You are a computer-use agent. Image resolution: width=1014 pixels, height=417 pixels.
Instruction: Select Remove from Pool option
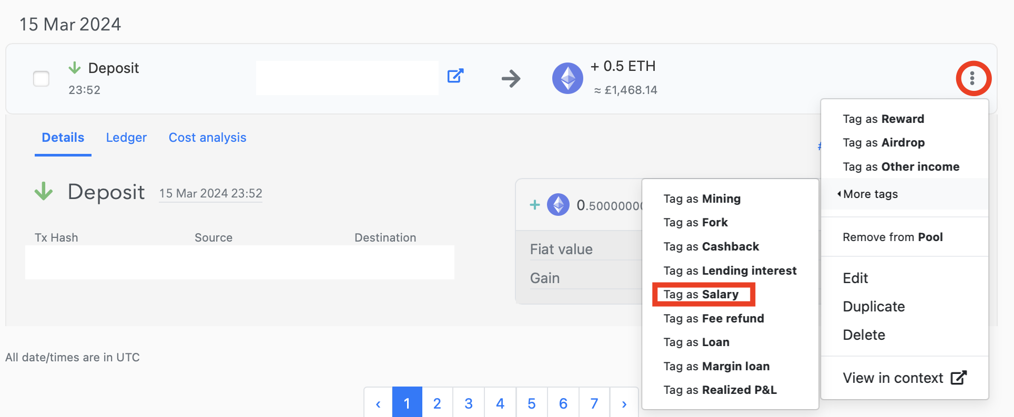pos(893,237)
